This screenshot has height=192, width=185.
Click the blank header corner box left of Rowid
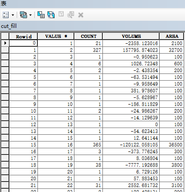(5, 37)
